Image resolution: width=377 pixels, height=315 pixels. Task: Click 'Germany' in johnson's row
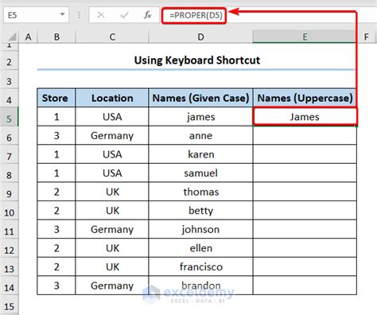[x=112, y=230]
